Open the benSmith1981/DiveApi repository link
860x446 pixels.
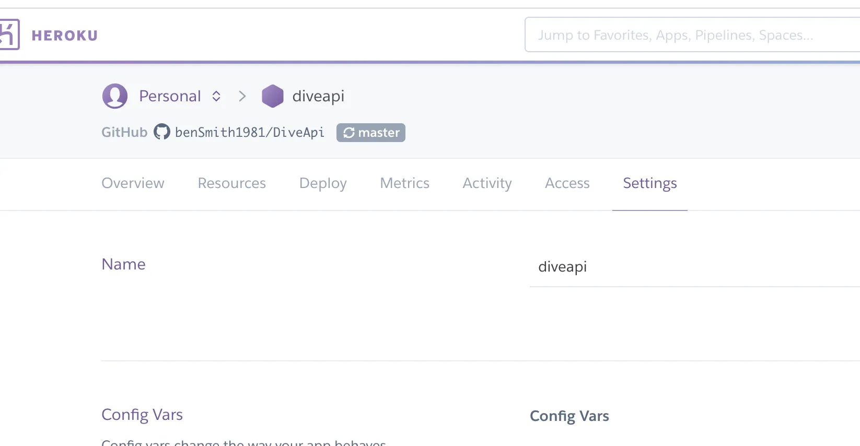(x=250, y=132)
